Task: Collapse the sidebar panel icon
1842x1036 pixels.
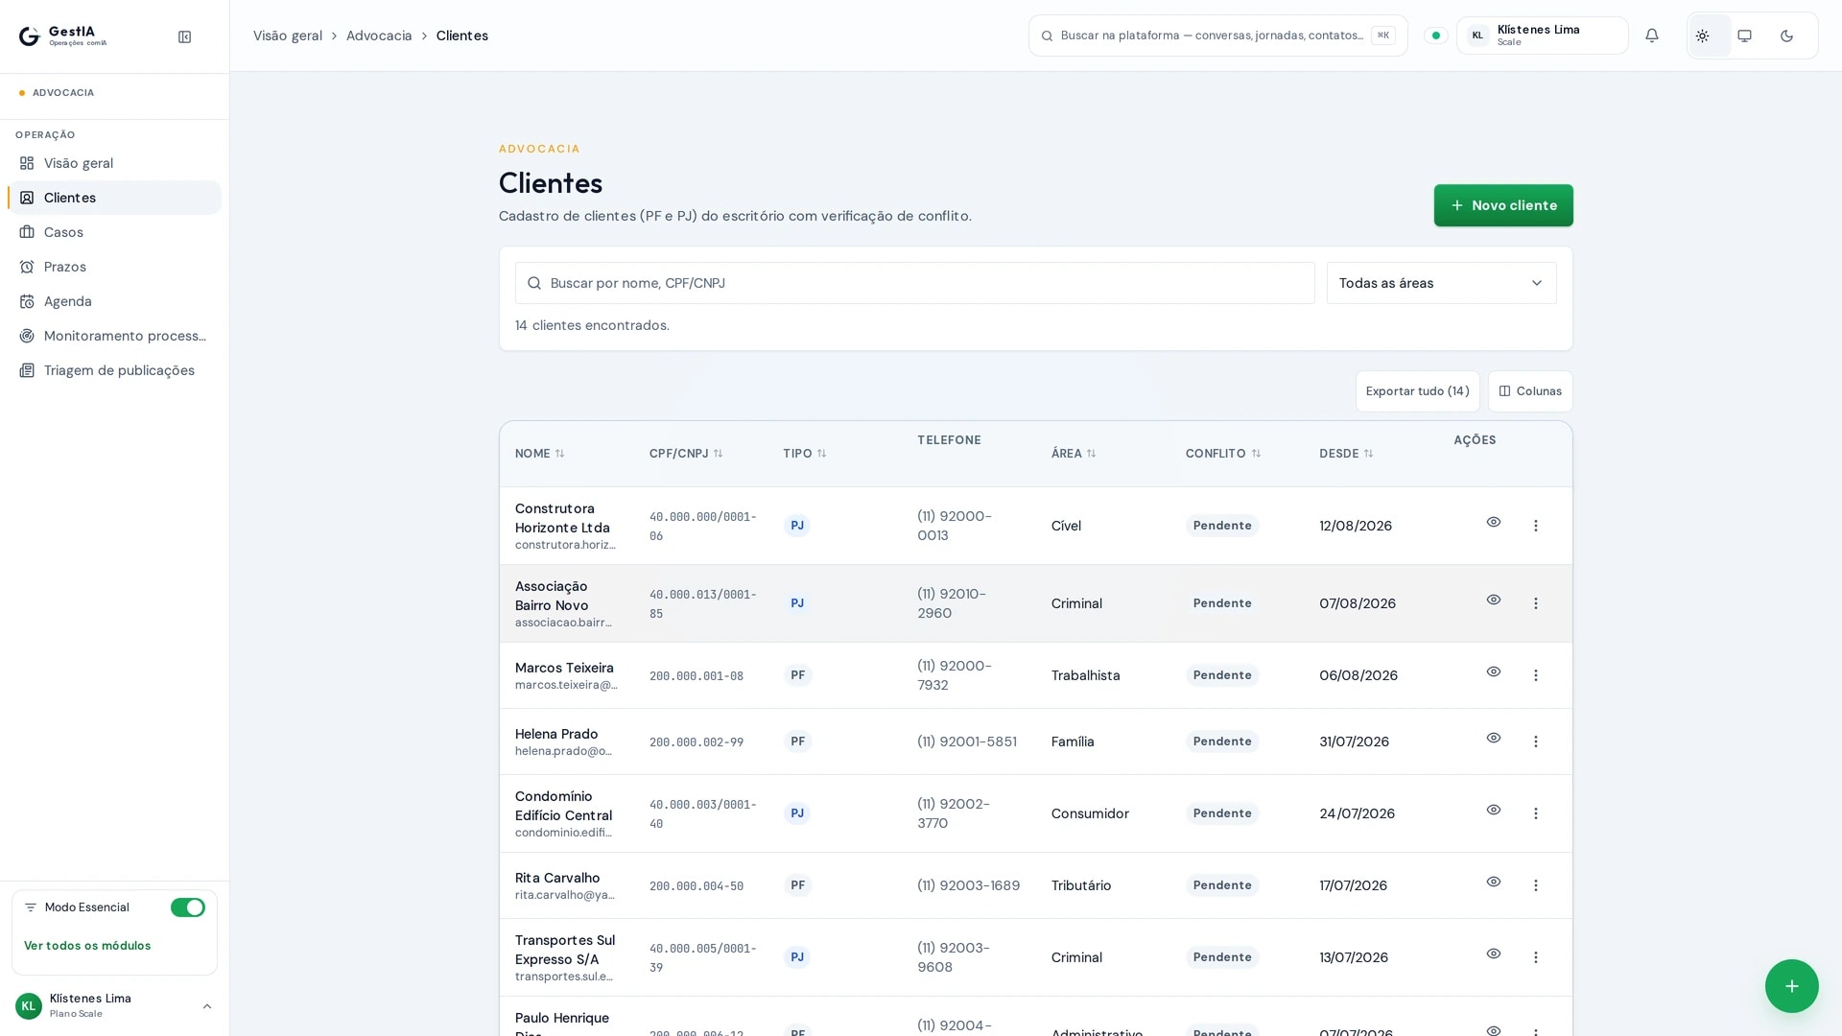Action: [184, 36]
